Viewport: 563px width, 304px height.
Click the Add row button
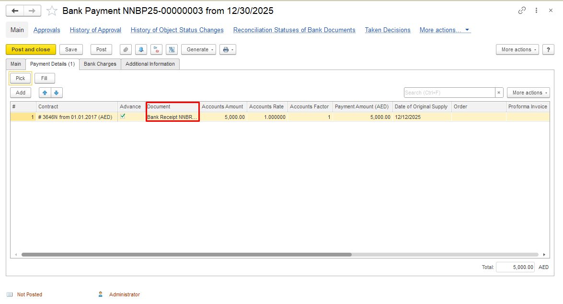[x=21, y=93]
